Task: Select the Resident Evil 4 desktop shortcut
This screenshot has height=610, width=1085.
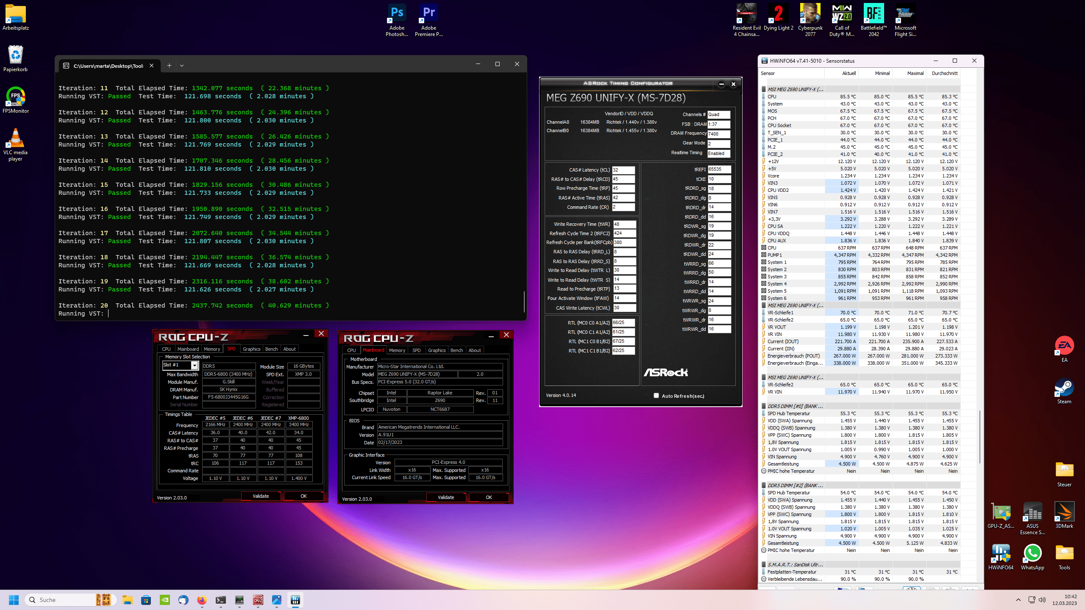Action: (x=746, y=20)
